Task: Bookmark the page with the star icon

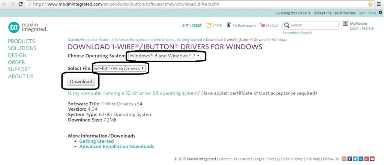Action: coord(370,4)
